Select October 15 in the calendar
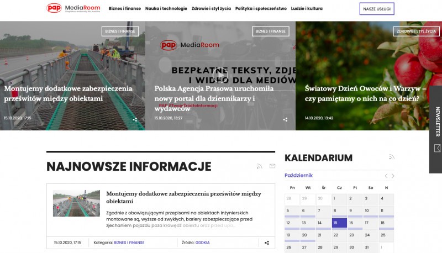 pyautogui.click(x=339, y=223)
